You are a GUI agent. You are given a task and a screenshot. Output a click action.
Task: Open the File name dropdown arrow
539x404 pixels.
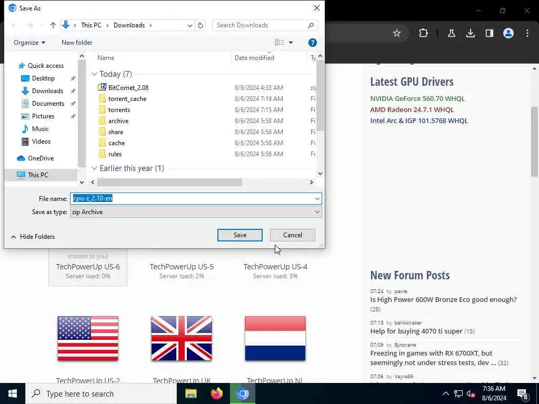317,198
